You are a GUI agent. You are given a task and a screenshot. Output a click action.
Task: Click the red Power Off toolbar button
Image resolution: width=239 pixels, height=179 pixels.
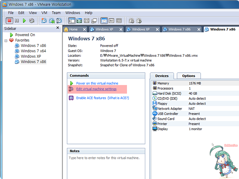pyautogui.click(x=9, y=21)
